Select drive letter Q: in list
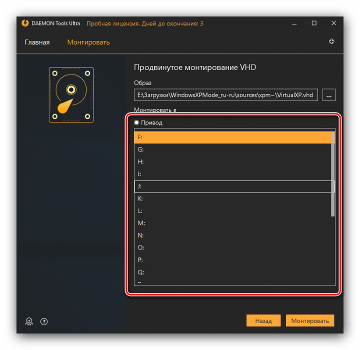360x350 pixels. click(x=232, y=272)
